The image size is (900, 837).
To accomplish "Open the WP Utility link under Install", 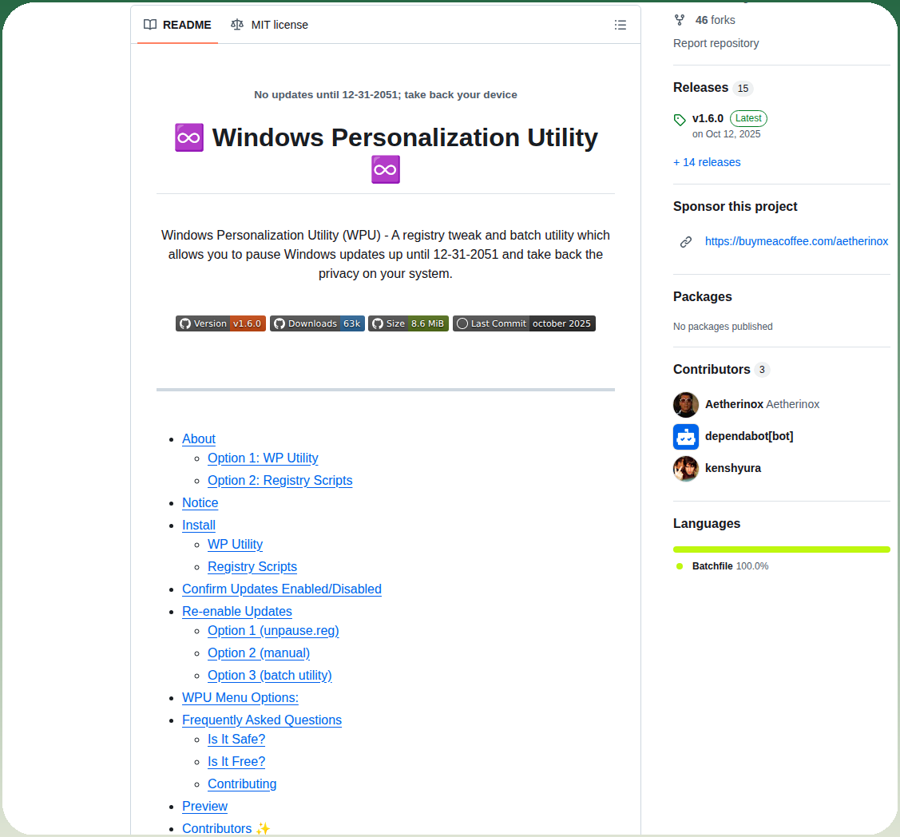I will pyautogui.click(x=236, y=545).
